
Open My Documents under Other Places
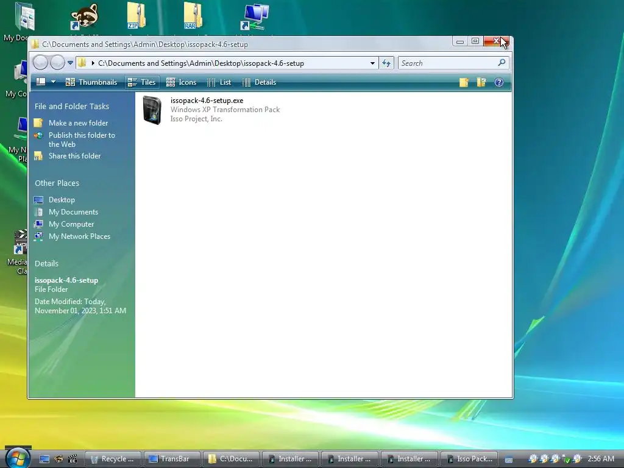pos(73,212)
